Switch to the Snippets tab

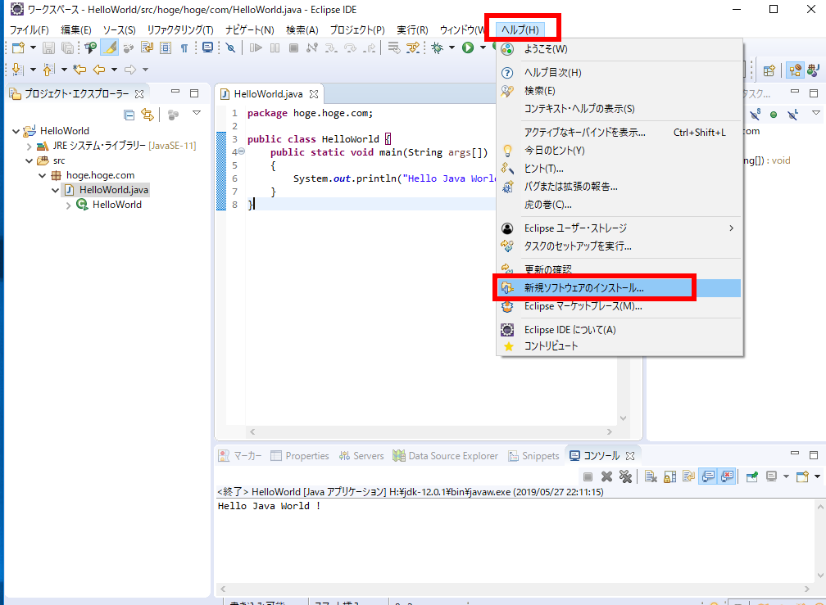click(x=533, y=456)
